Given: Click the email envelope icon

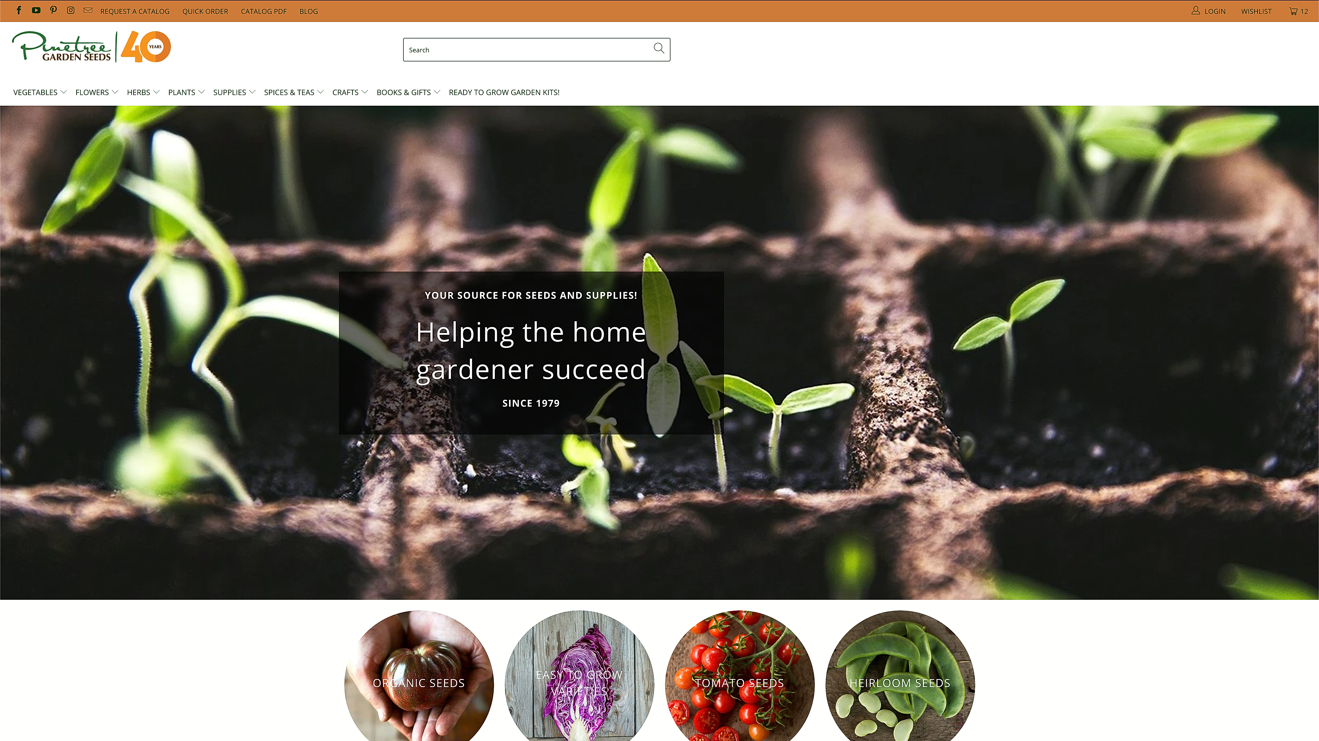Looking at the screenshot, I should pos(88,10).
